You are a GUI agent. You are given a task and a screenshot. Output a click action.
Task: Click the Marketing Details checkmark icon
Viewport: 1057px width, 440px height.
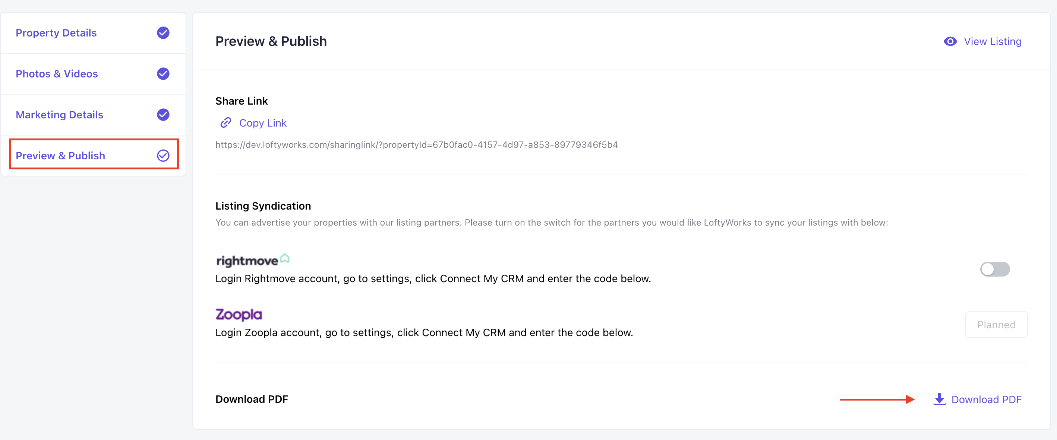point(163,115)
